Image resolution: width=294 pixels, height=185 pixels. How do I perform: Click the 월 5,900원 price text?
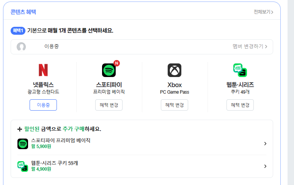pyautogui.click(x=41, y=146)
